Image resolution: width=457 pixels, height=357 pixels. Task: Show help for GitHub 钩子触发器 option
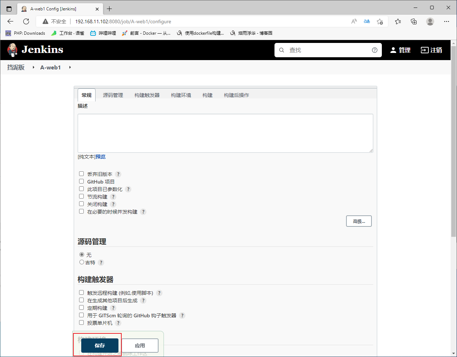[182, 316]
